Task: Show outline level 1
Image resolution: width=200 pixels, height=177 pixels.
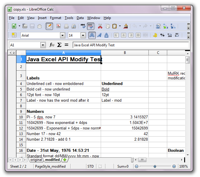Action: 10,52
